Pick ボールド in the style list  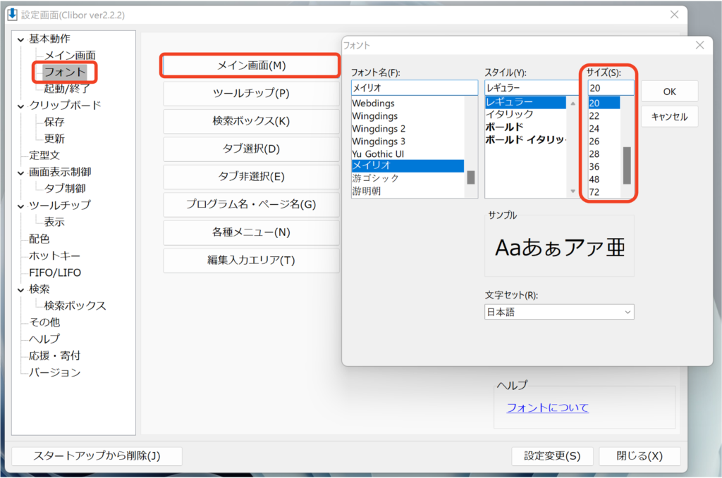[x=504, y=127]
